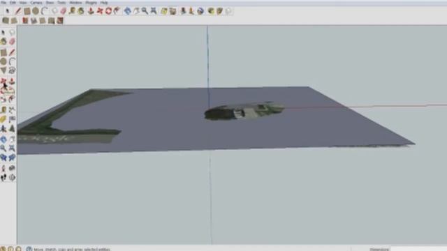Pick Walk footprints tool in left palette
The width and height of the screenshot is (447, 251).
3,178
